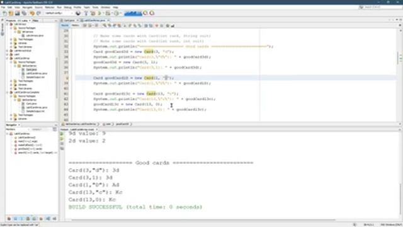Toggle Show Static Members in Navigator

[x=22, y=219]
